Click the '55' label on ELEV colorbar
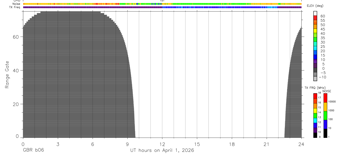 pos(323,21)
